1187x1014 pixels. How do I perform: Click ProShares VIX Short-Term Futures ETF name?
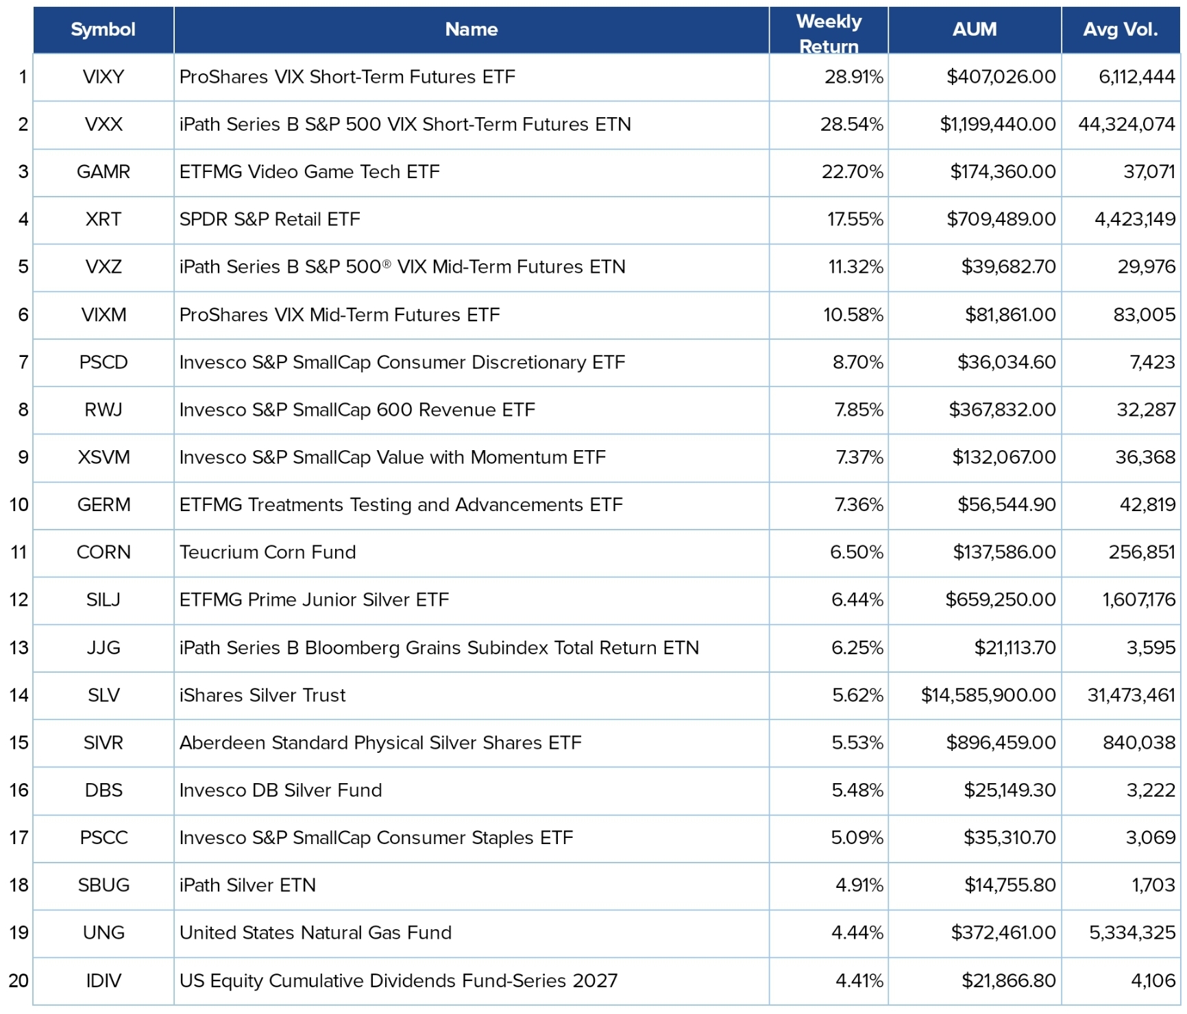pyautogui.click(x=347, y=77)
